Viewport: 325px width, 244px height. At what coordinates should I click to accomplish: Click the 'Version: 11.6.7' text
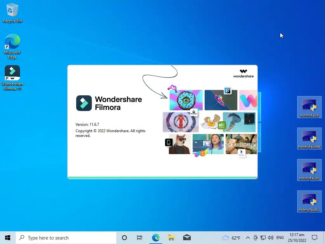click(x=87, y=125)
